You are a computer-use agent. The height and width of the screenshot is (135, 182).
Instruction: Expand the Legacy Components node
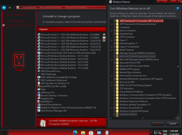(112, 47)
